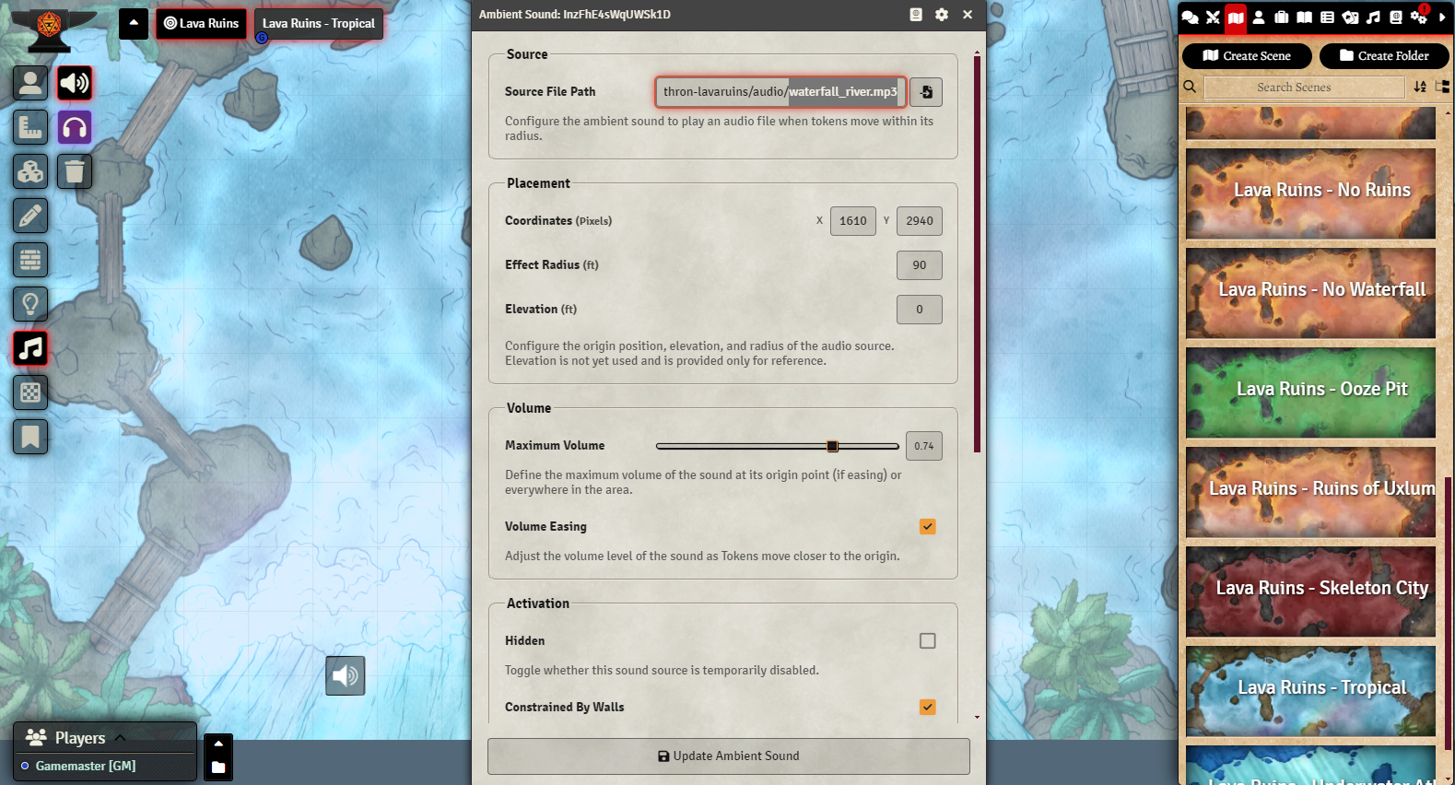Select the Wall Controls tool
Screen dimensions: 1455x785
click(30, 261)
